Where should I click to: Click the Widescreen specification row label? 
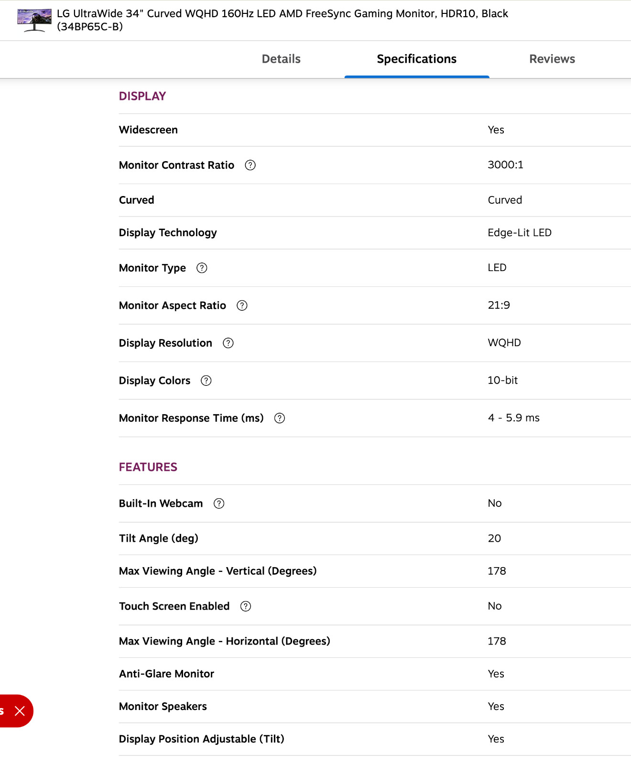coord(148,130)
